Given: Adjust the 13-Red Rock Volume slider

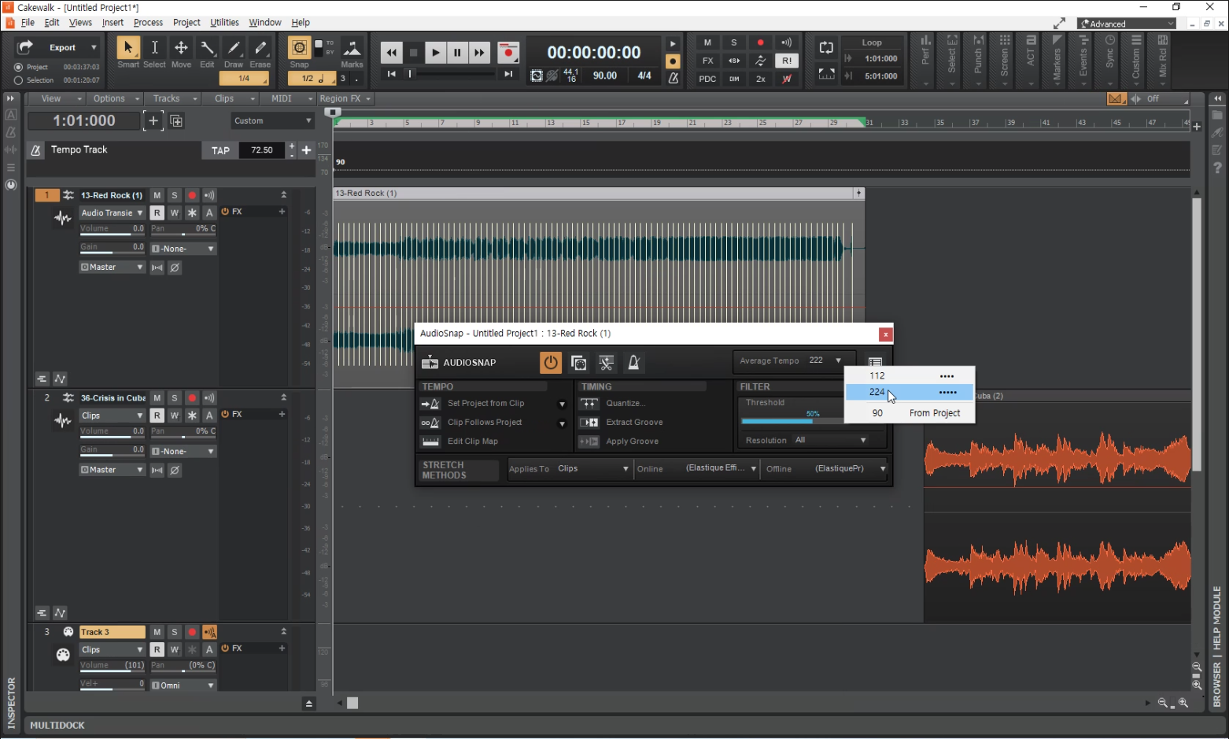Looking at the screenshot, I should pos(112,230).
